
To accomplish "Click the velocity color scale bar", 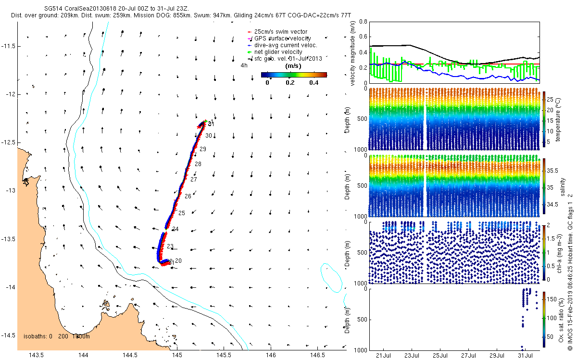I will click(x=294, y=75).
